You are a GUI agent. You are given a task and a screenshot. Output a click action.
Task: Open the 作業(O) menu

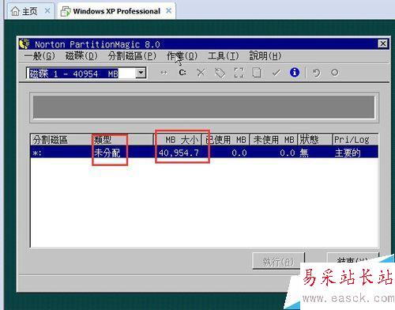[x=182, y=56]
